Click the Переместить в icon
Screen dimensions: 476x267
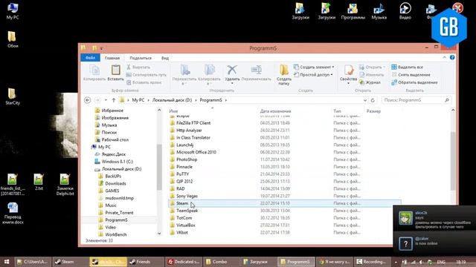[x=185, y=70]
